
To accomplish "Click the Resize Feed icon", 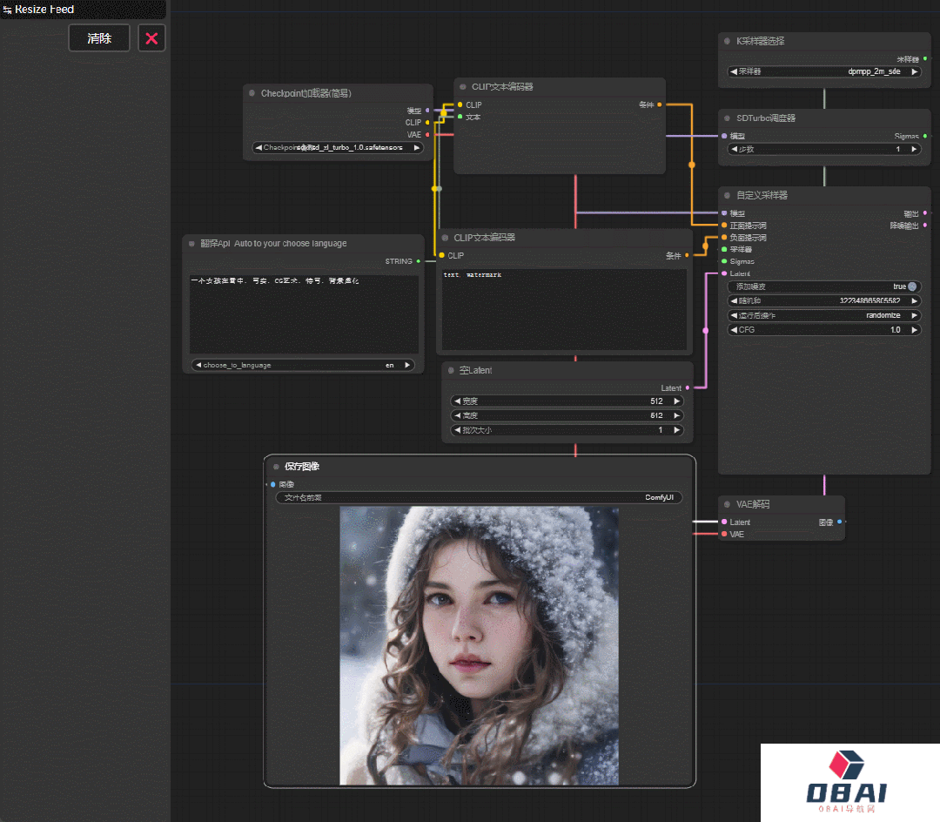I will coord(7,10).
